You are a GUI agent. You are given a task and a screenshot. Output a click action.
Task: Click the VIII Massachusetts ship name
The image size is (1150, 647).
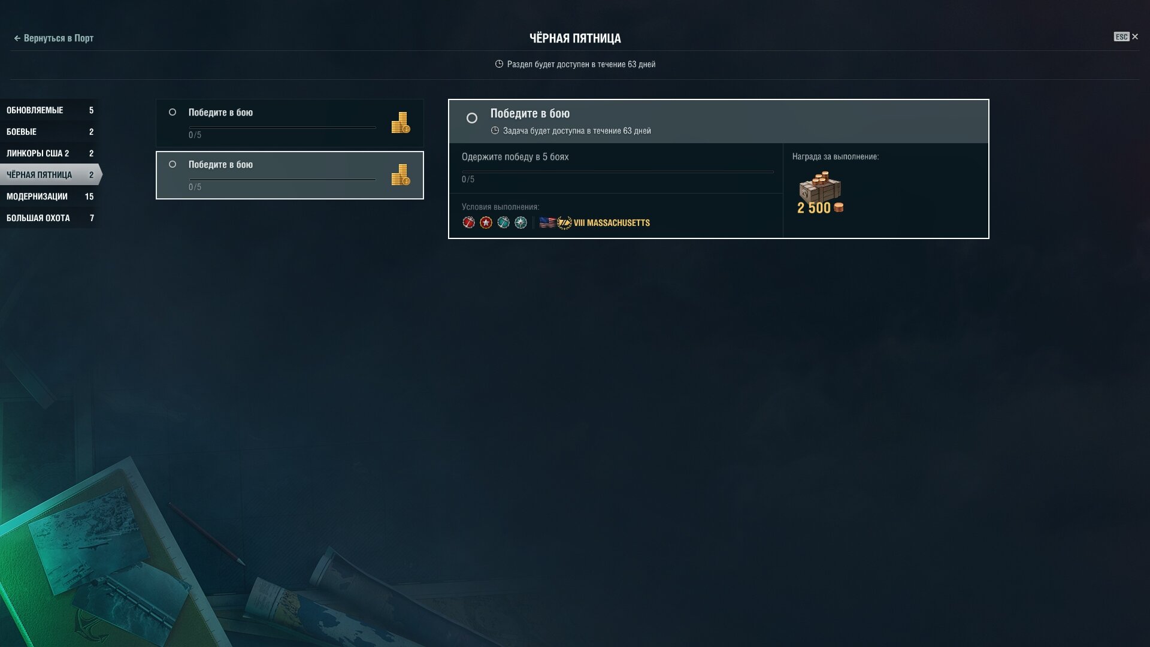click(612, 223)
